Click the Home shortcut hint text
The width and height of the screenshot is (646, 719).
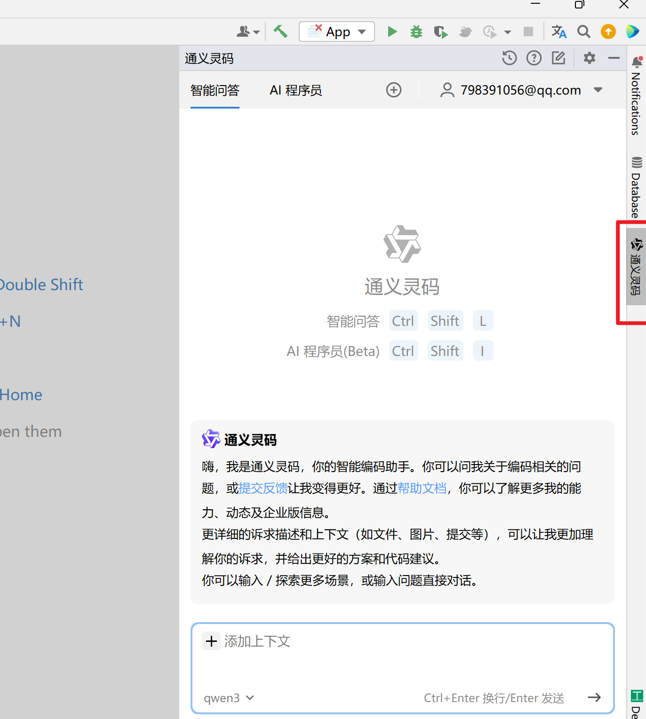[21, 395]
